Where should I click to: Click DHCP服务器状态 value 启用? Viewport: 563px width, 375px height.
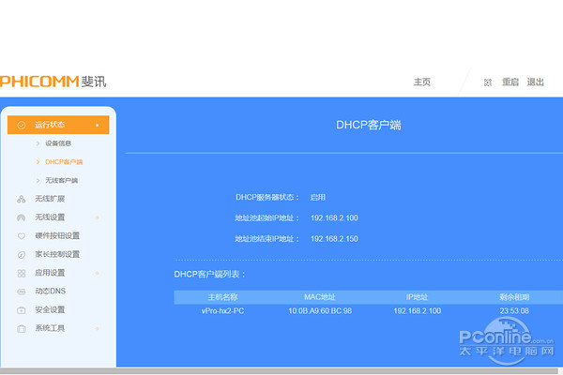coord(318,198)
